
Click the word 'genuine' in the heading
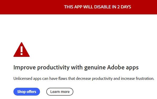click(x=95, y=68)
